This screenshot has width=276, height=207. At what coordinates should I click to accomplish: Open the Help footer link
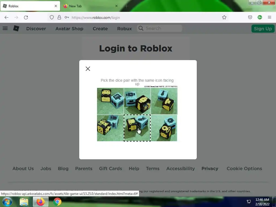134,169
